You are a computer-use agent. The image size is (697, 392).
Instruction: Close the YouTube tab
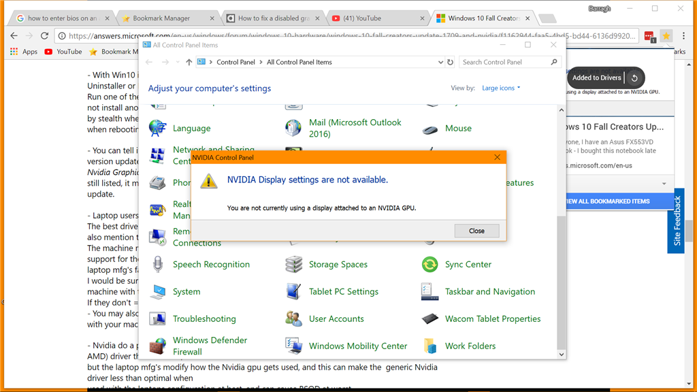pos(422,18)
